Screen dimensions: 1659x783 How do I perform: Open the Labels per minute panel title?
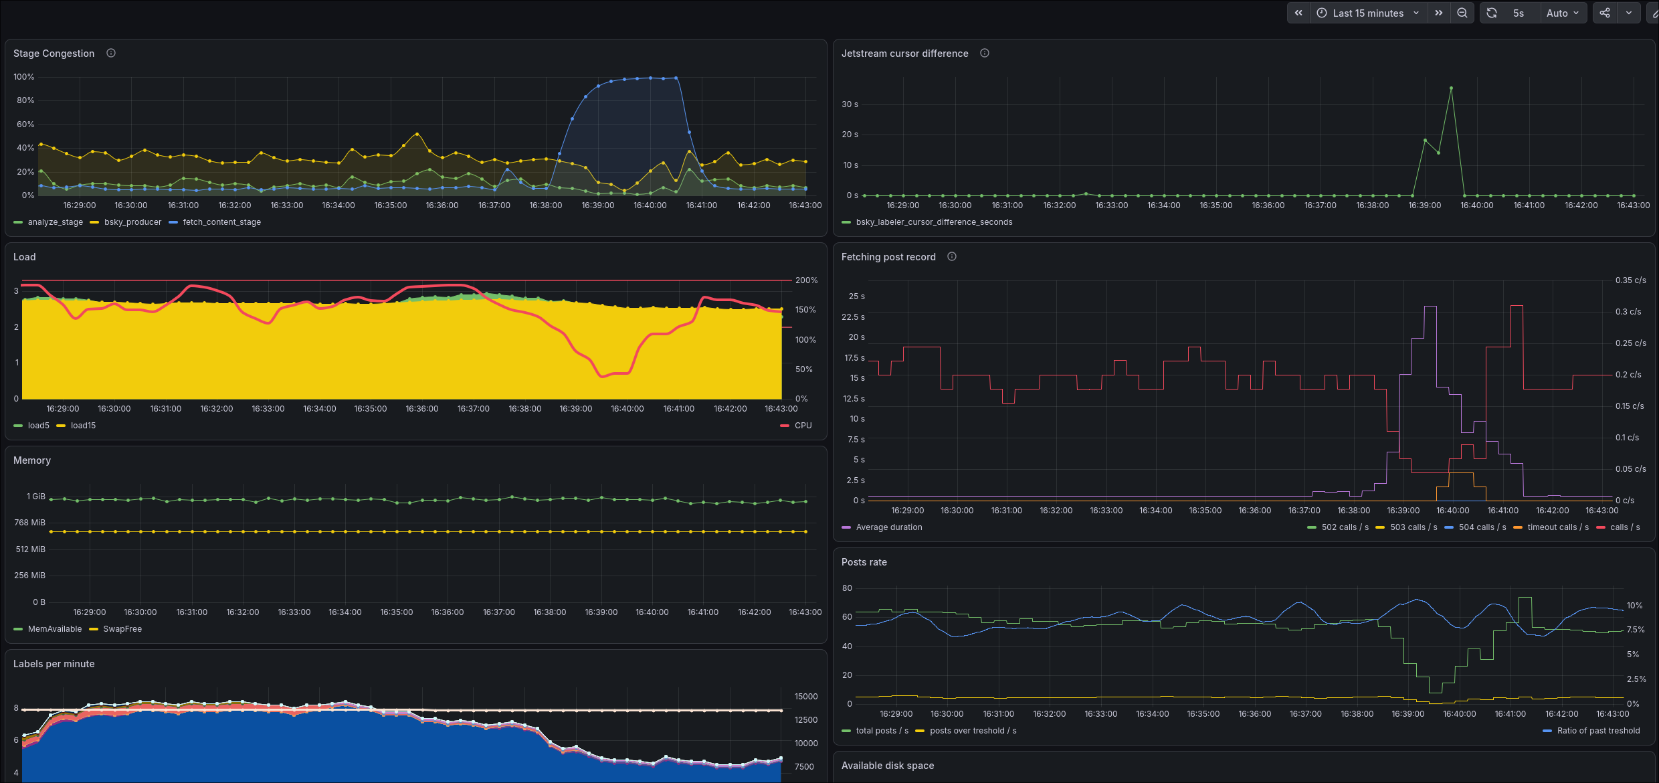pos(54,664)
